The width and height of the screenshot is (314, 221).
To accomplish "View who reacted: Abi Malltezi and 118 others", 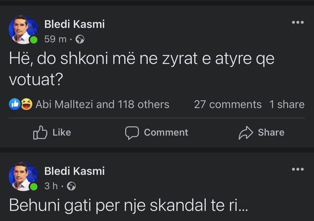I will coord(102,104).
